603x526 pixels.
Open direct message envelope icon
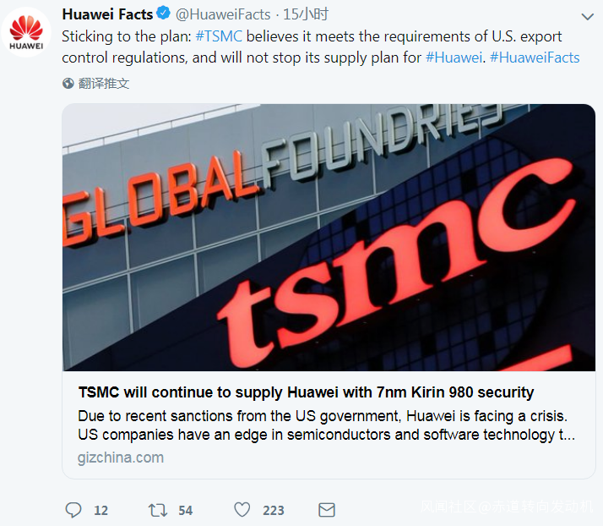[x=326, y=510]
